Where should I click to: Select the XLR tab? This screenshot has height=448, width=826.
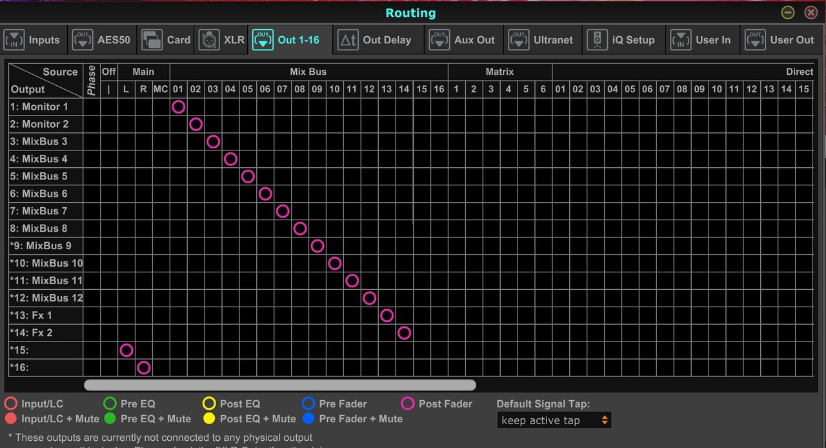[222, 40]
